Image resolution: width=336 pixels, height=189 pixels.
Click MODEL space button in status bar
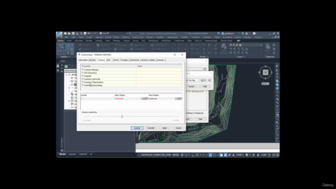176,155
